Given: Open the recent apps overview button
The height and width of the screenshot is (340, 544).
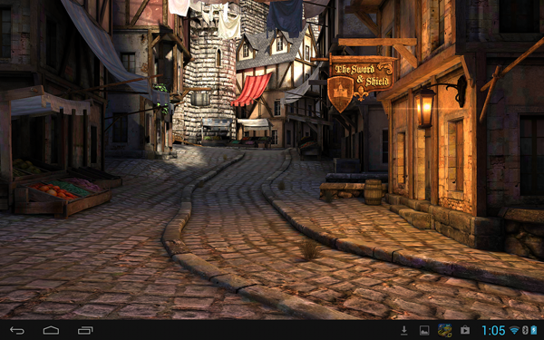Looking at the screenshot, I should click(x=85, y=330).
